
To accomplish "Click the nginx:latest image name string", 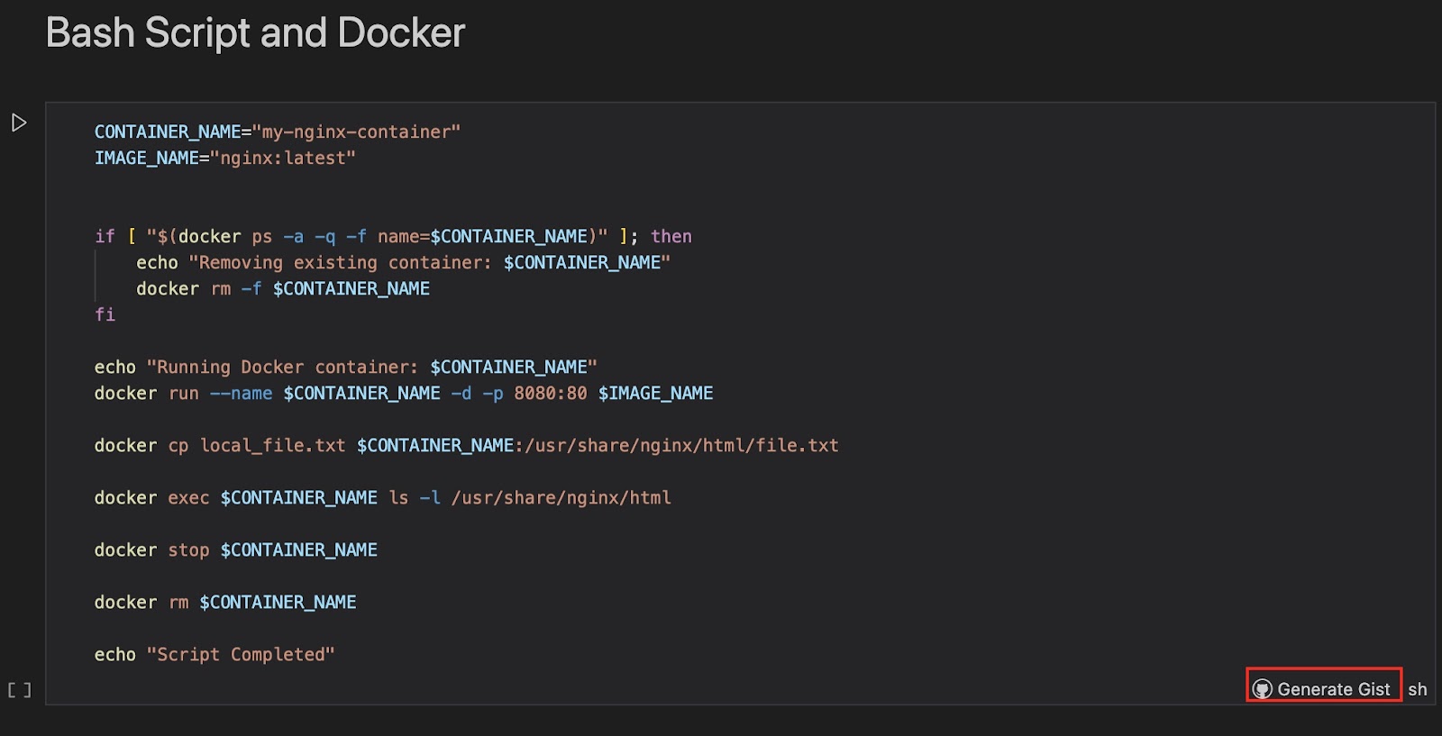I will [283, 159].
